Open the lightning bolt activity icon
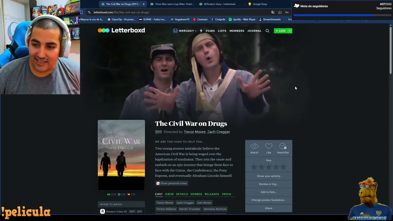 [201, 31]
